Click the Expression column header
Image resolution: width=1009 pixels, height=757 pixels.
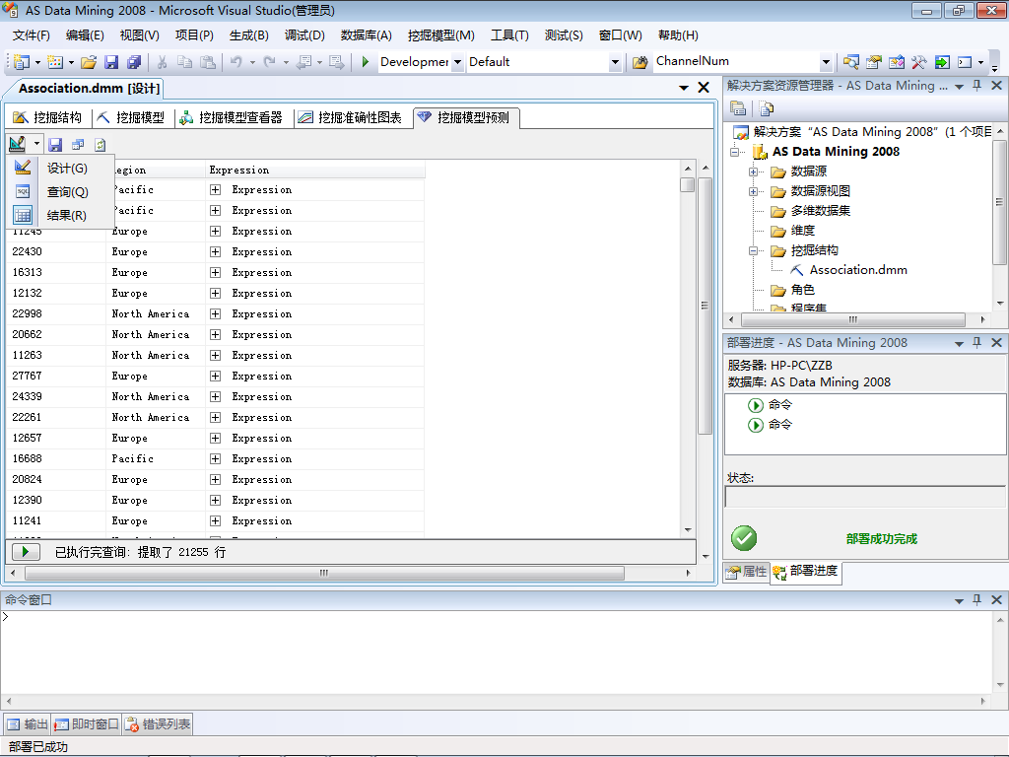tap(314, 170)
